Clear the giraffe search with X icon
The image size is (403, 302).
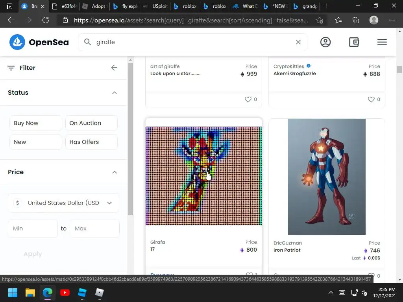point(298,42)
